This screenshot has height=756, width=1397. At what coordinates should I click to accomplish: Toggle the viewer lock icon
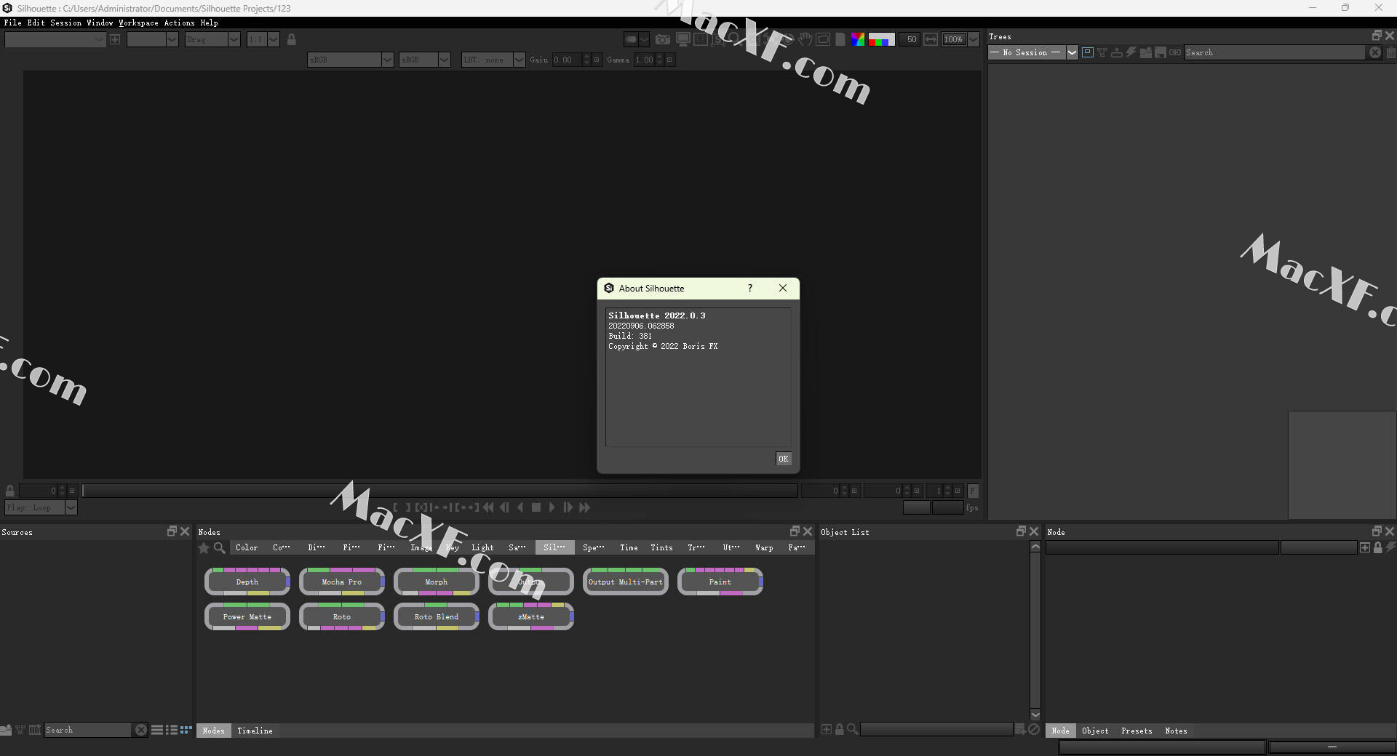[x=292, y=39]
